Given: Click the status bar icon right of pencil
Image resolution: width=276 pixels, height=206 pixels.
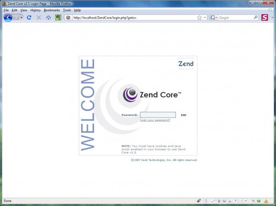Looking at the screenshot, I should pos(219,201).
